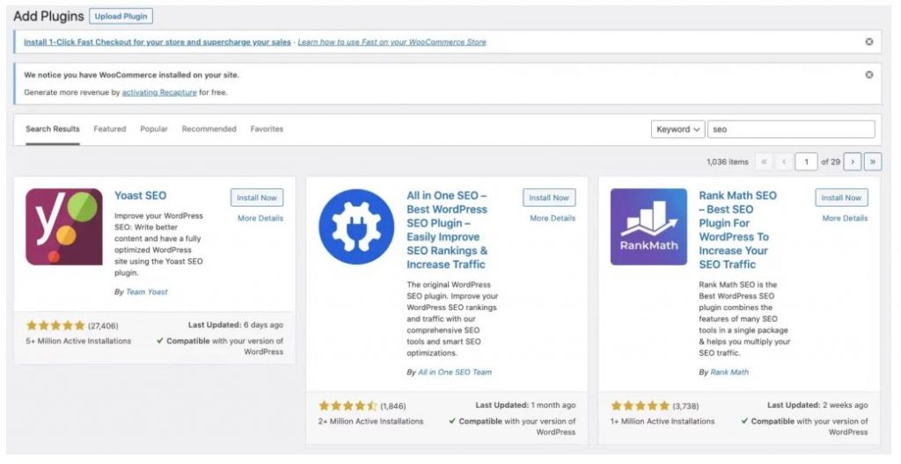Open the Favorites tab
The width and height of the screenshot is (901, 464).
pos(267,129)
